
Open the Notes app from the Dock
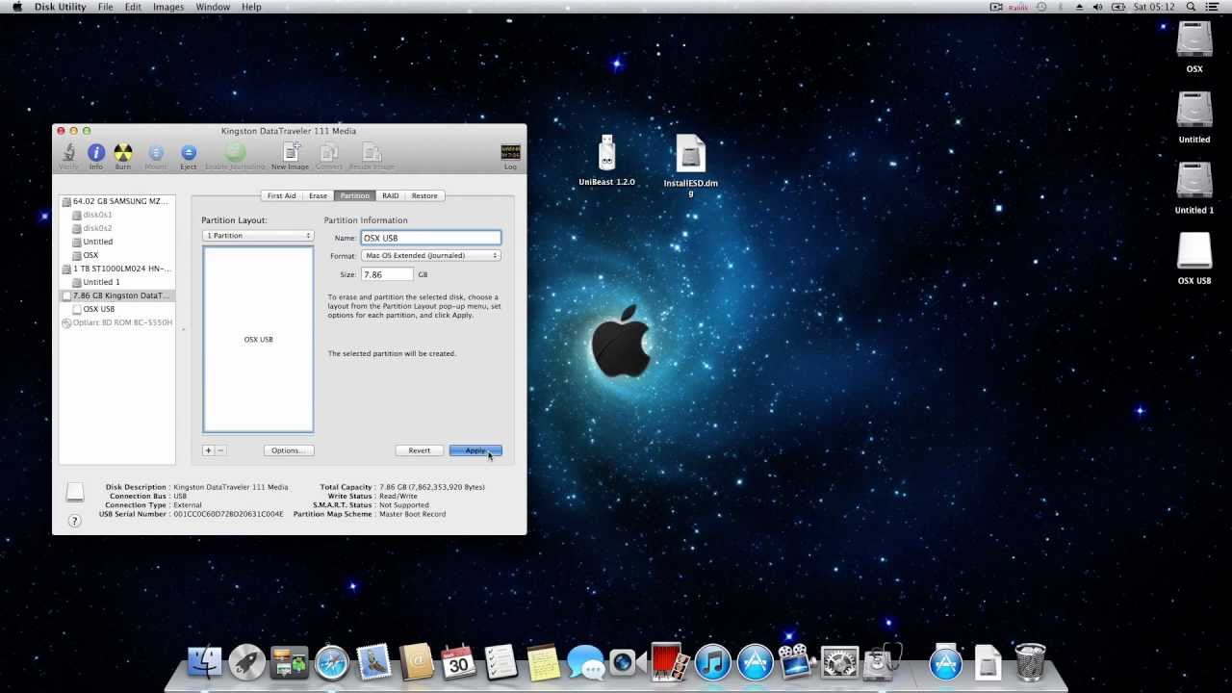click(544, 662)
